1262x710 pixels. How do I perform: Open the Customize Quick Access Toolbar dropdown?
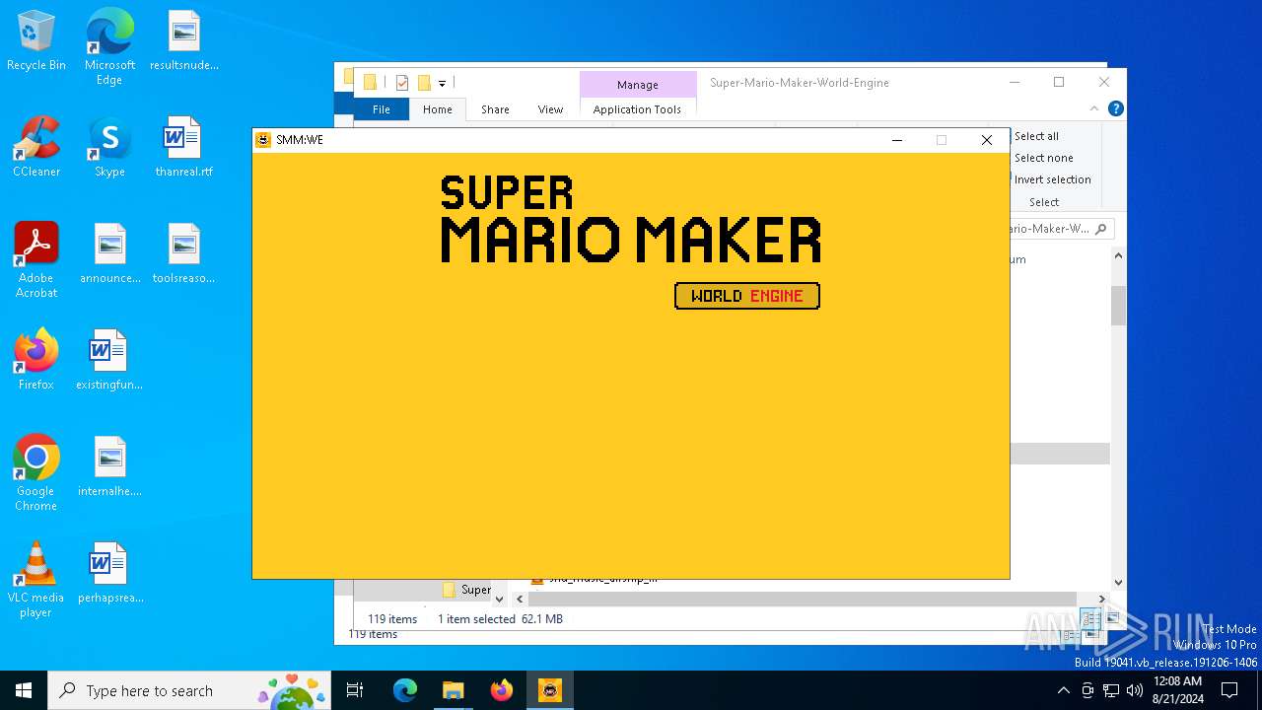[x=443, y=83]
